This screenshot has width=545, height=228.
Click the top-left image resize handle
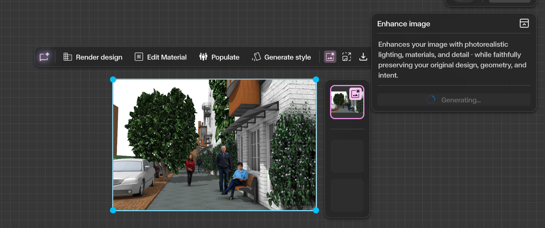coord(113,80)
